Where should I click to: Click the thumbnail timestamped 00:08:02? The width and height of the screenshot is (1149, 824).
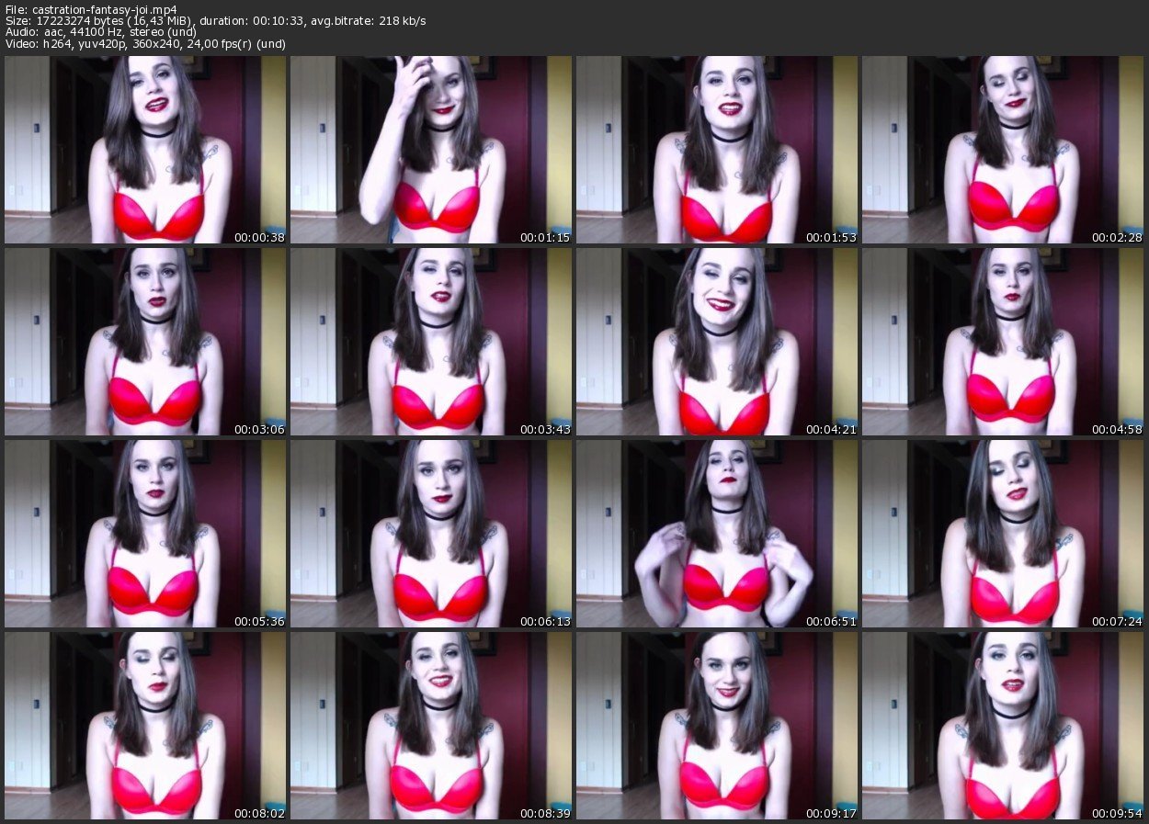pyautogui.click(x=144, y=726)
